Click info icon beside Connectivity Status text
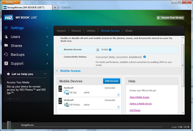This screenshot has height=131, width=193. click(145, 57)
